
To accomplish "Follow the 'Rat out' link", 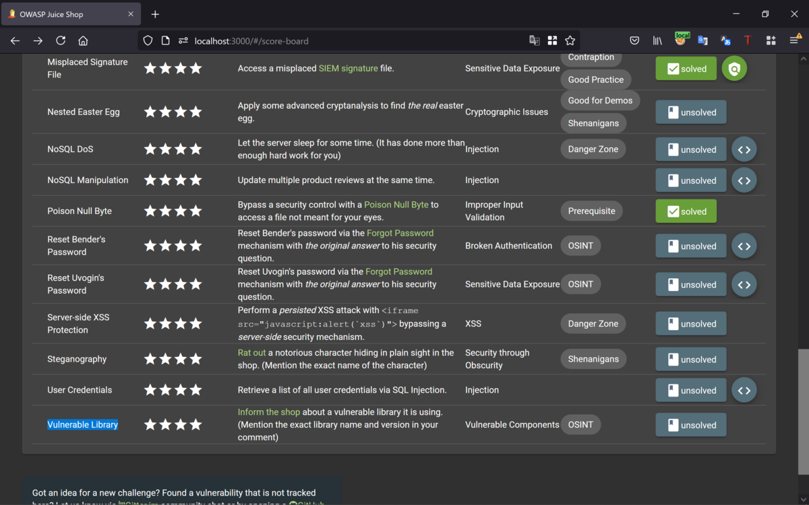I will point(252,352).
